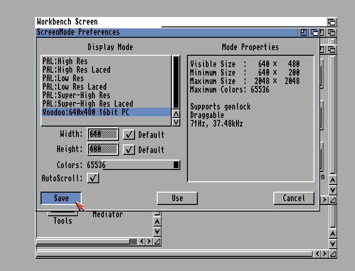Toggle the Width Default checkbox
Screen dimensions: 355x271
[129, 135]
